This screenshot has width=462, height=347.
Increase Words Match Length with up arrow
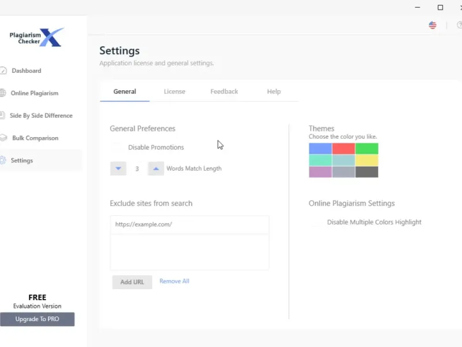(x=156, y=169)
